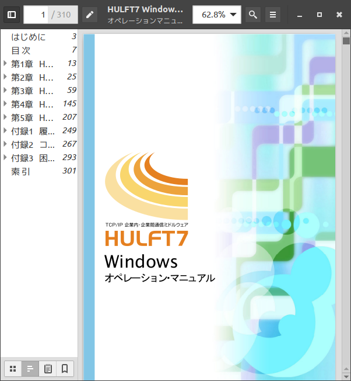Go to 目次 outline entry
The height and width of the screenshot is (381, 351).
[x=39, y=50]
